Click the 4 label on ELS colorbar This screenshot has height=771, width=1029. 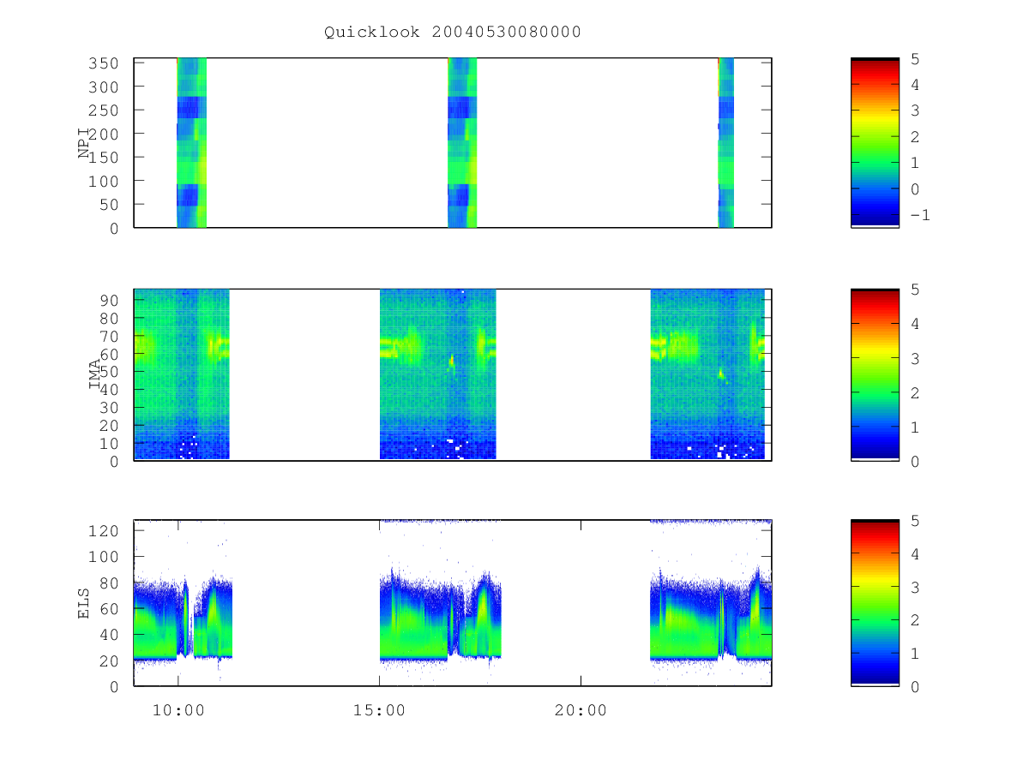tap(915, 553)
